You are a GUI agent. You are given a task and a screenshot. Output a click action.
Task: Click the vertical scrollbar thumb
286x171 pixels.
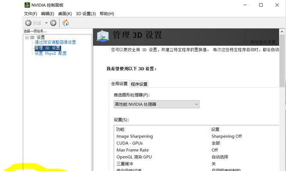282,61
